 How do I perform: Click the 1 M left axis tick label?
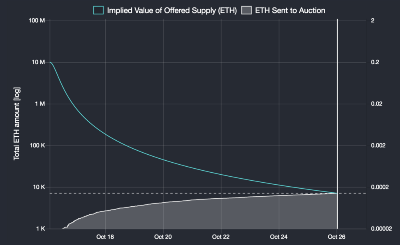(40, 104)
